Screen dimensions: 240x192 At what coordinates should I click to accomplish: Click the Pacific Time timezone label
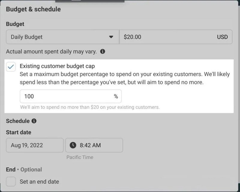click(80, 157)
